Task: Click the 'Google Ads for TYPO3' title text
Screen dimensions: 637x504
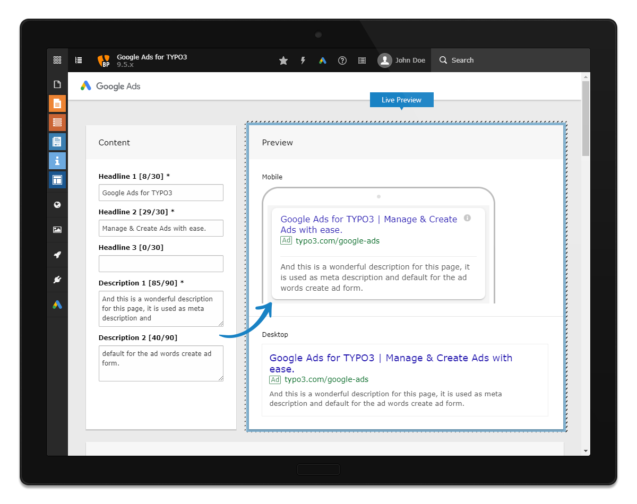Action: pos(152,57)
